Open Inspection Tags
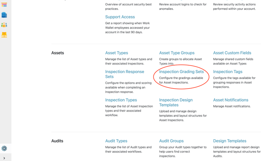 [228, 72]
